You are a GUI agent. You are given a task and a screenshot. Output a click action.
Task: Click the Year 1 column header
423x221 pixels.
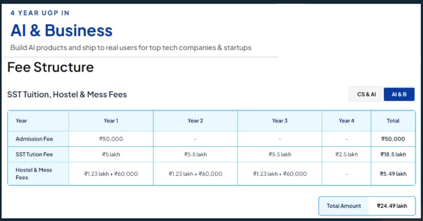pyautogui.click(x=111, y=121)
